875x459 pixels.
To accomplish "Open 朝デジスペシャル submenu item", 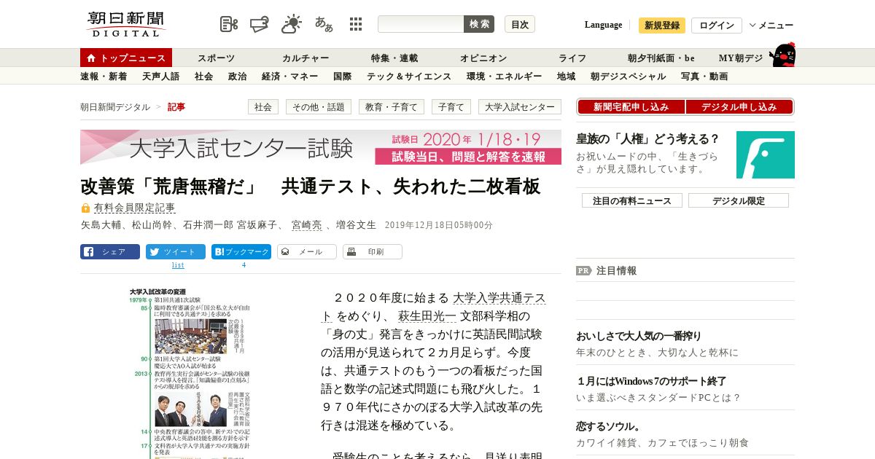I will pos(628,76).
